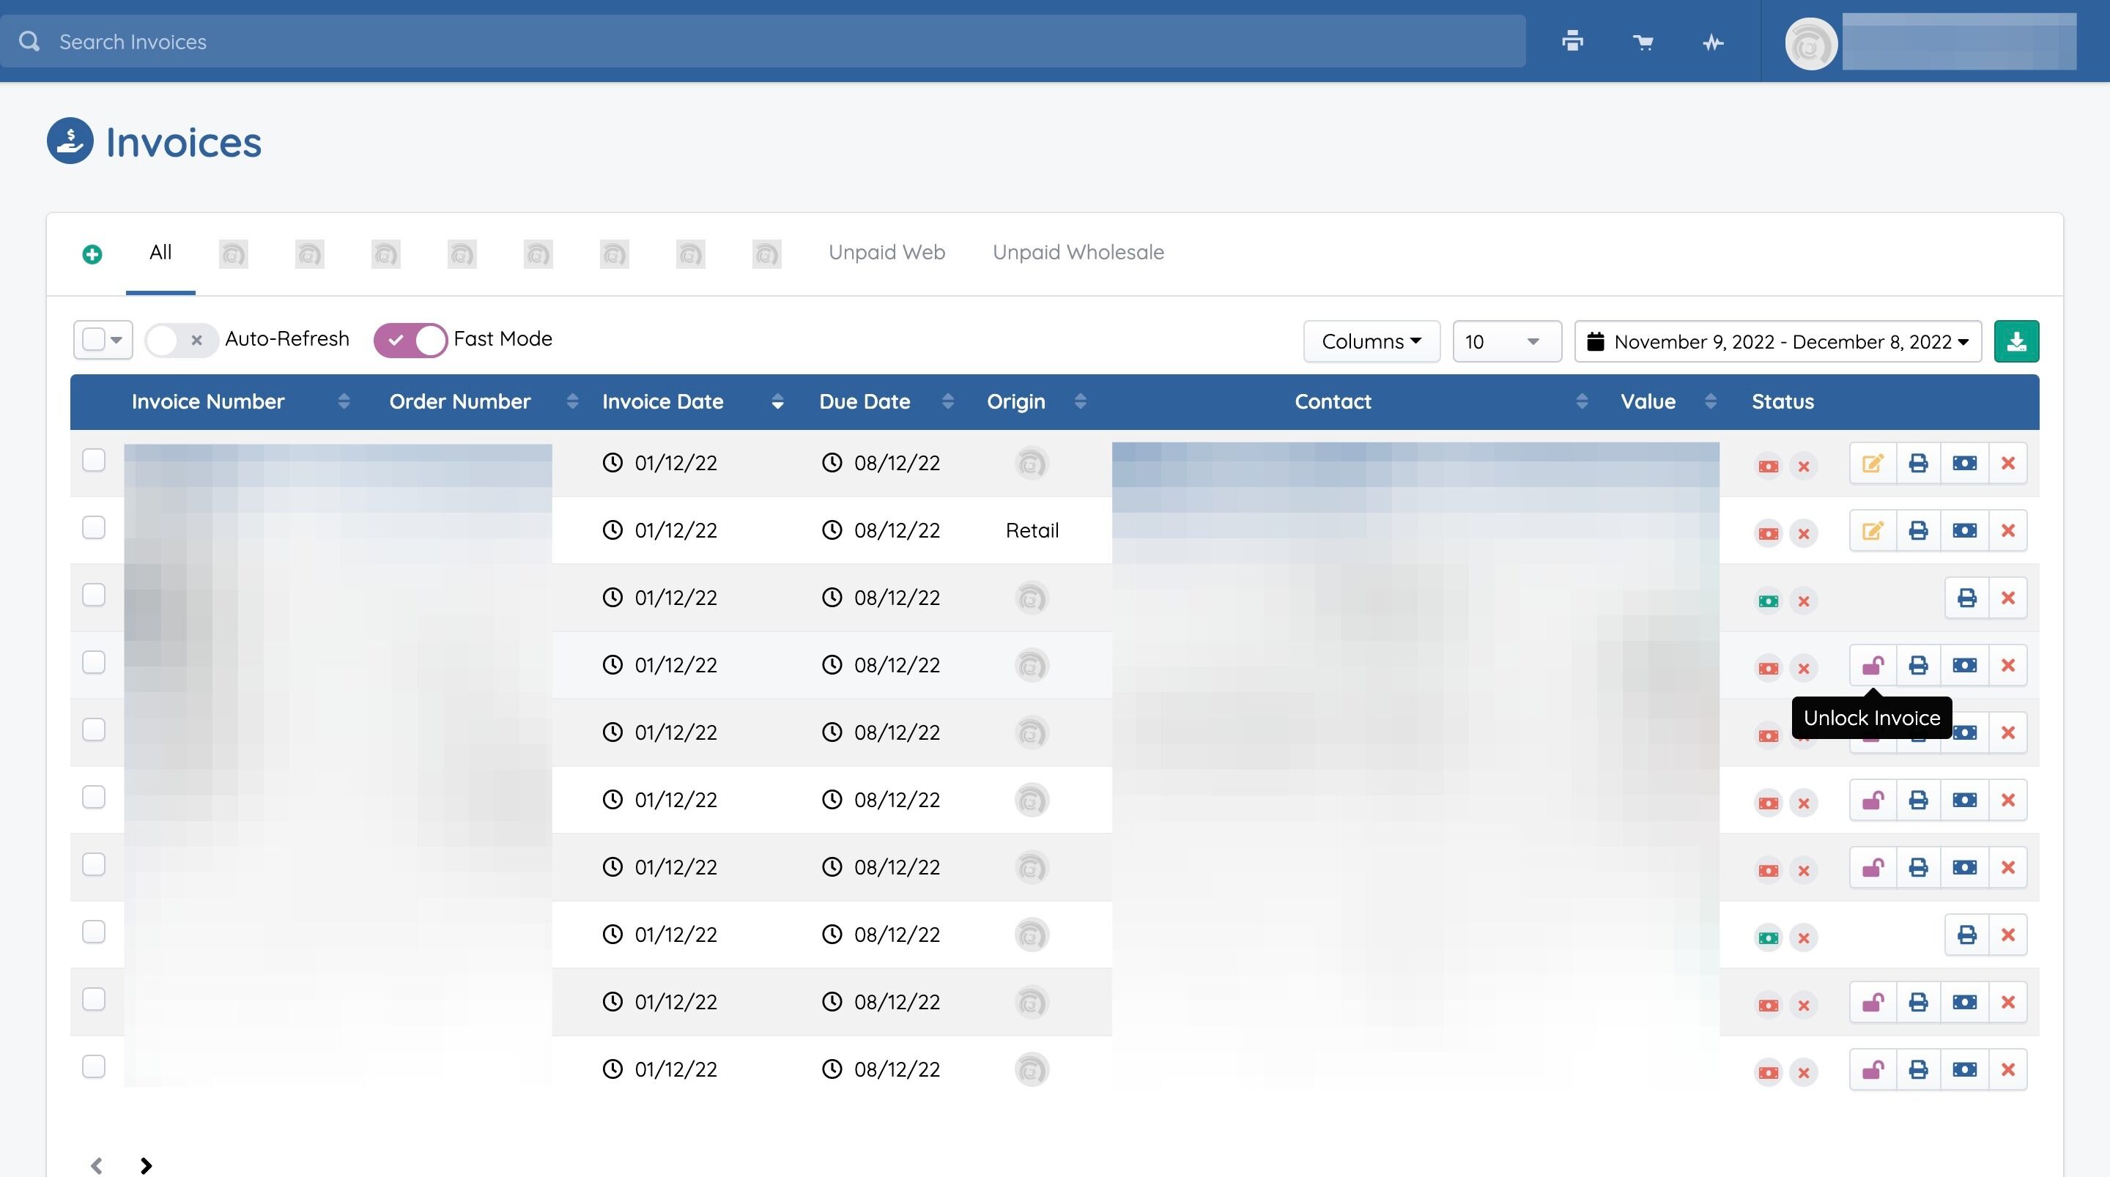Click the unlock invoice padlock in the fourth row
2110x1177 pixels.
coord(1873,665)
